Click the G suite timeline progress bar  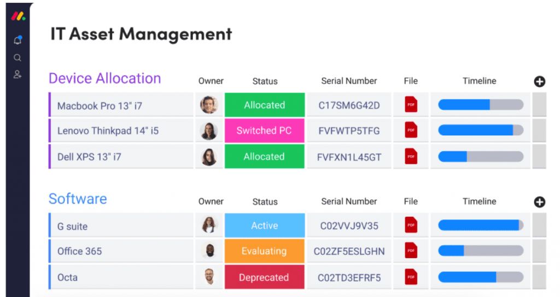point(480,225)
